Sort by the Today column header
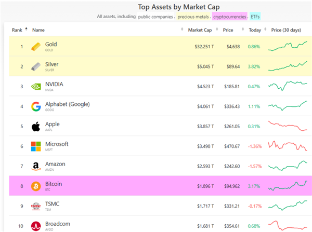 tap(255, 30)
